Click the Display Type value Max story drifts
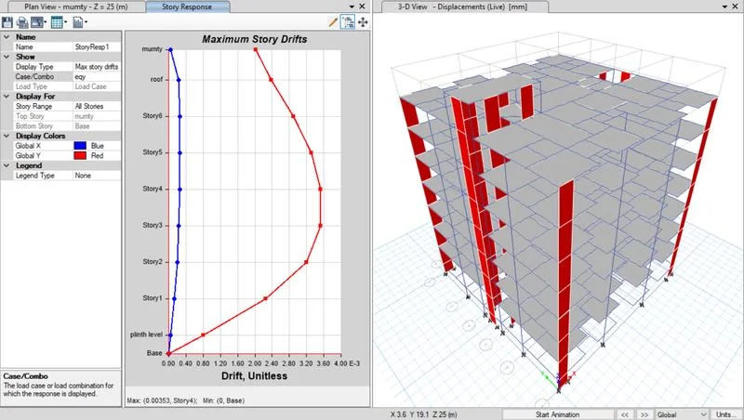The image size is (744, 420). click(97, 67)
